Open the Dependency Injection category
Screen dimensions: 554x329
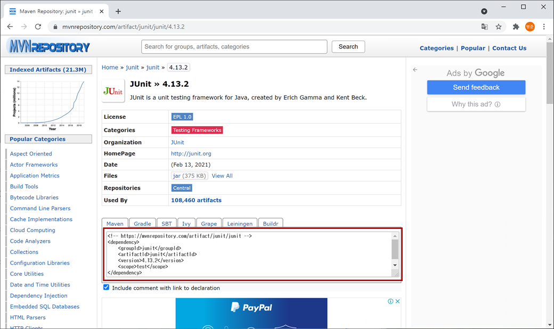pos(38,296)
